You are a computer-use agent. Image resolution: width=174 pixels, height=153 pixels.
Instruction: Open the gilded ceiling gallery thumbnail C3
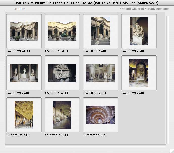click(x=24, y=115)
